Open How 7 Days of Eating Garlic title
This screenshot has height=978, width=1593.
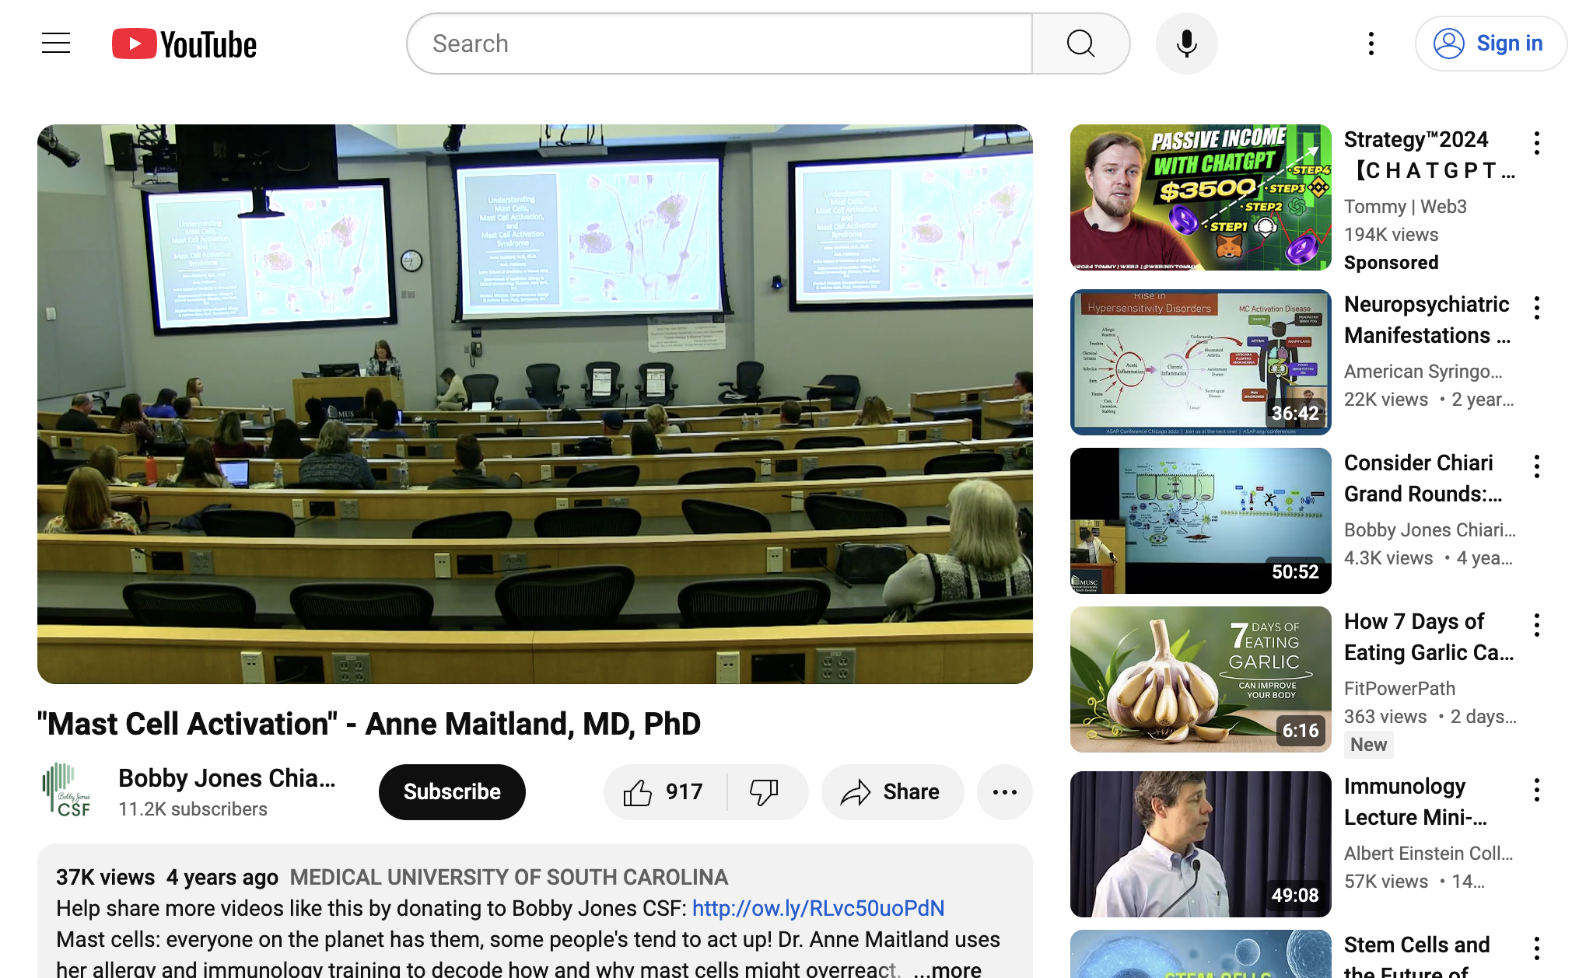pyautogui.click(x=1429, y=637)
